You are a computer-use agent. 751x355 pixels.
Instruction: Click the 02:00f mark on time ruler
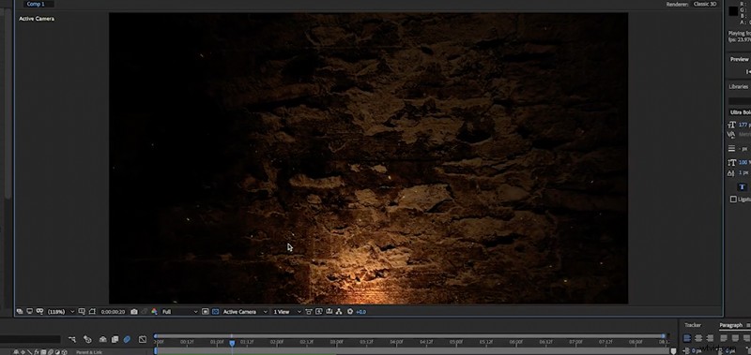tap(276, 342)
